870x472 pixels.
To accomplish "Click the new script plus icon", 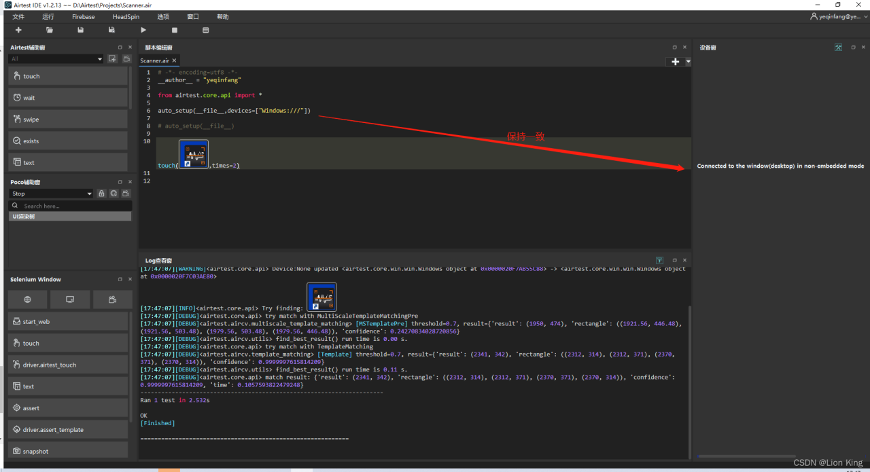I will [18, 30].
